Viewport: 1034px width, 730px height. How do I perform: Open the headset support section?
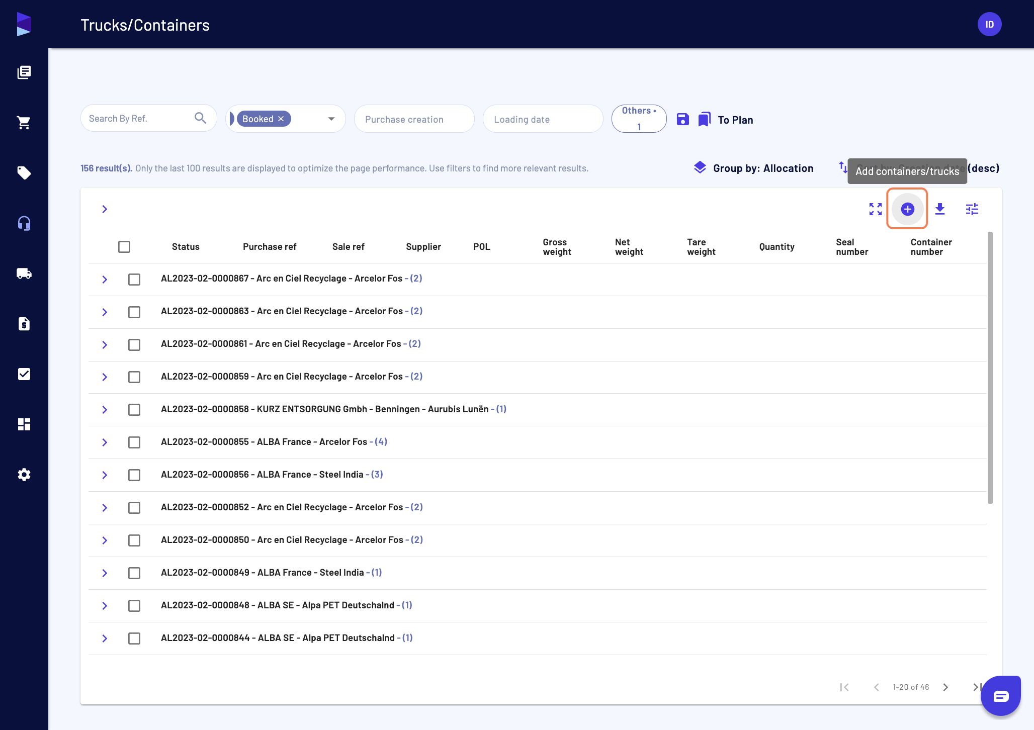(24, 223)
